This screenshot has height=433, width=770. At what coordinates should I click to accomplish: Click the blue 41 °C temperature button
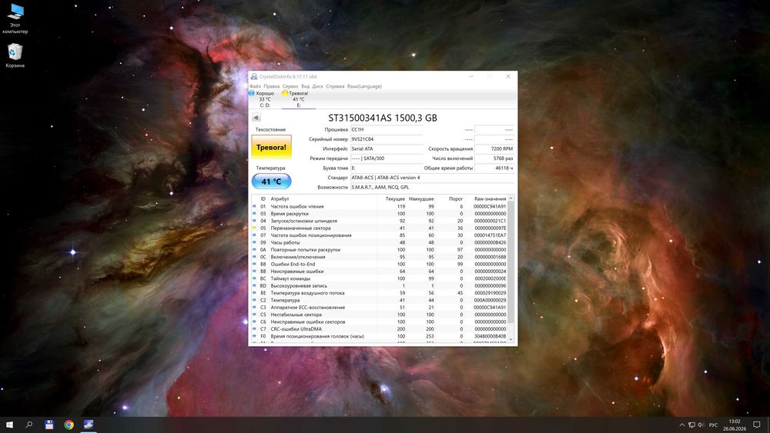(271, 182)
